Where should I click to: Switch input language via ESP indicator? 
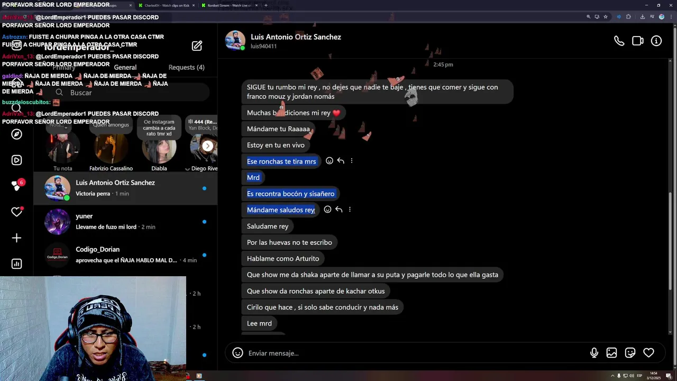pos(639,376)
